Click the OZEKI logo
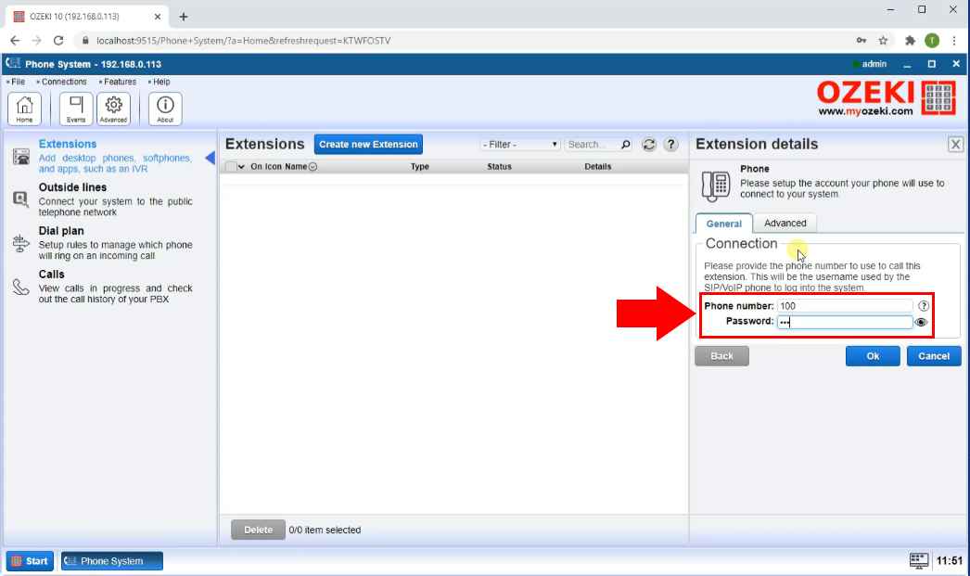Viewport: 970px width, 576px height. (887, 97)
